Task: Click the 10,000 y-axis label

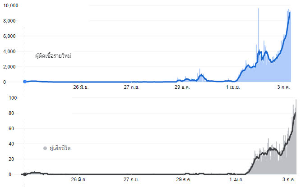Action: point(10,5)
